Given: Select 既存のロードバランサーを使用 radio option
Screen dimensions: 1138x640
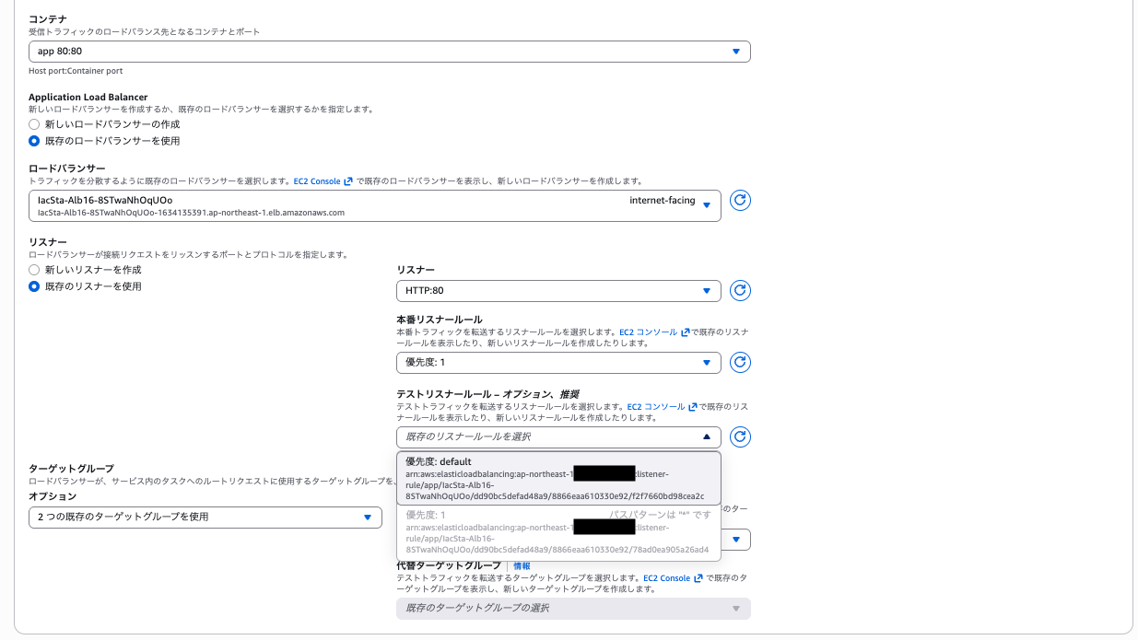Looking at the screenshot, I should click(34, 142).
